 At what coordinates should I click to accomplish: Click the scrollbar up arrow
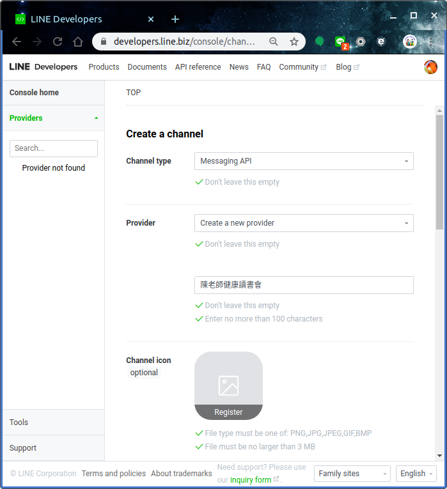coord(439,111)
